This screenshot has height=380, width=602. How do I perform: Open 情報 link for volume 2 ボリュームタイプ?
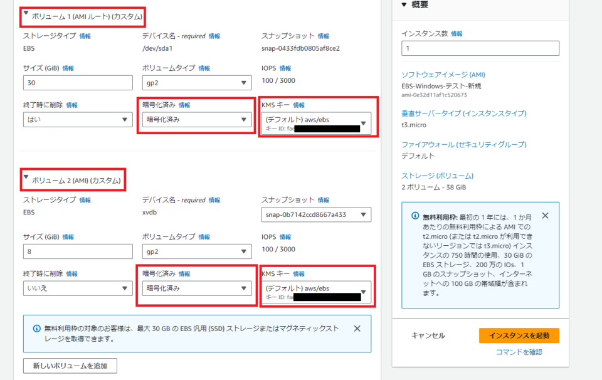point(204,237)
